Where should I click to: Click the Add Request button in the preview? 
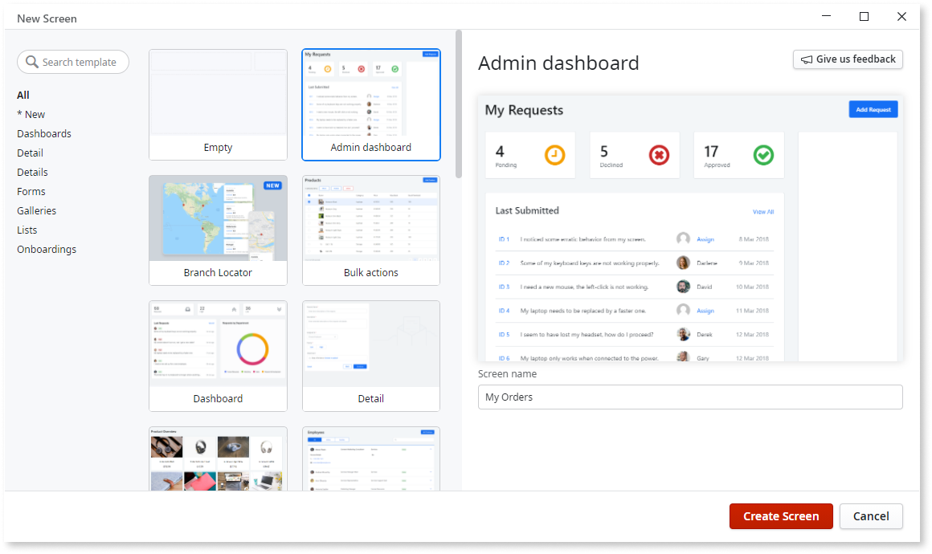click(x=873, y=109)
